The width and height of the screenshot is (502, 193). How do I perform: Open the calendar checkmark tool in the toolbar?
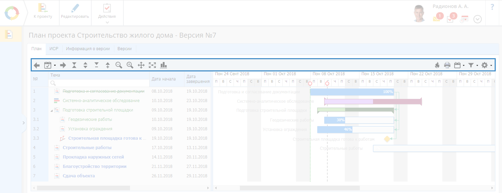[48, 65]
